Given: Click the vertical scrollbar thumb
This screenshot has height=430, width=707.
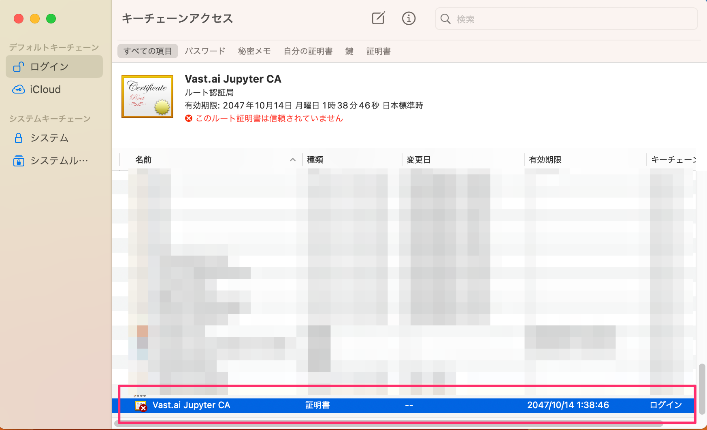Looking at the screenshot, I should tap(702, 388).
